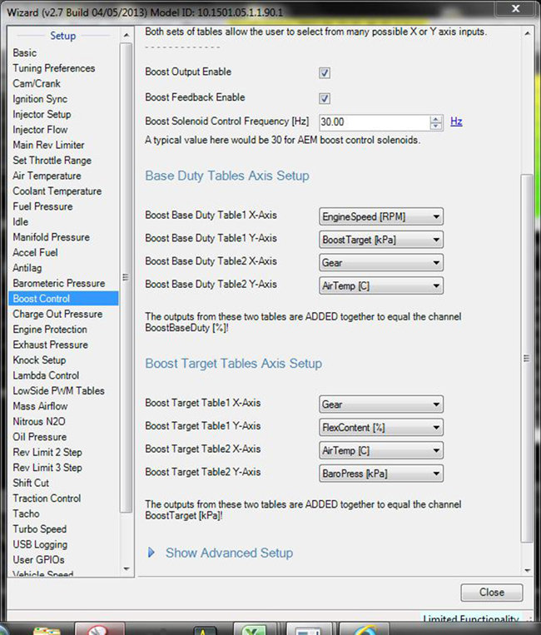Click main panel vertical scrollbar thumb
This screenshot has width=541, height=635.
coord(527,359)
